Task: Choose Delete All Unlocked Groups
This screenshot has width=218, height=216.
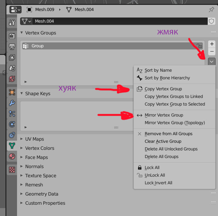Action: click(175, 149)
